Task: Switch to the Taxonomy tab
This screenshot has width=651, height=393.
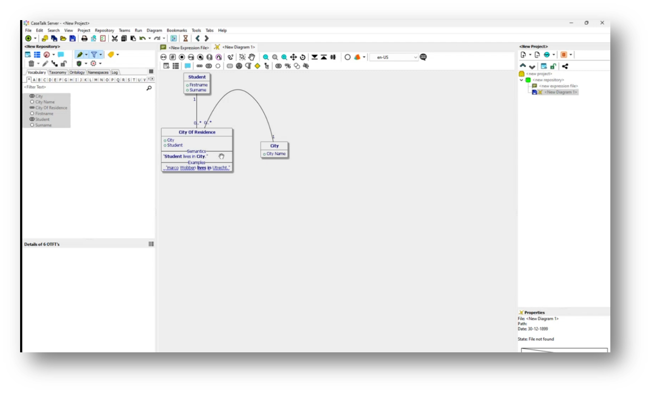Action: 57,72
